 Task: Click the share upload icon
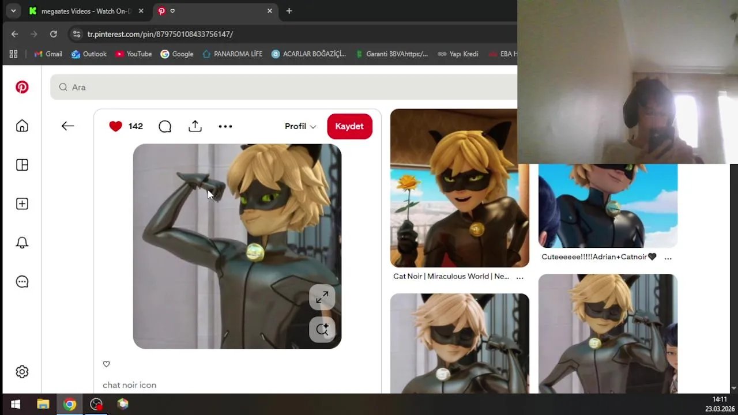click(195, 126)
